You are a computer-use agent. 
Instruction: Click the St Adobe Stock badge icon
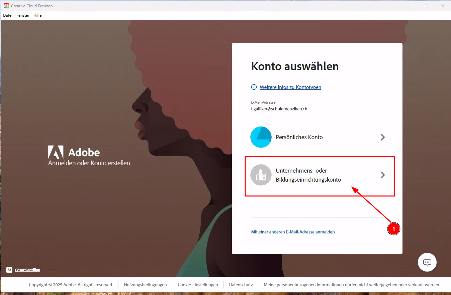(x=9, y=270)
